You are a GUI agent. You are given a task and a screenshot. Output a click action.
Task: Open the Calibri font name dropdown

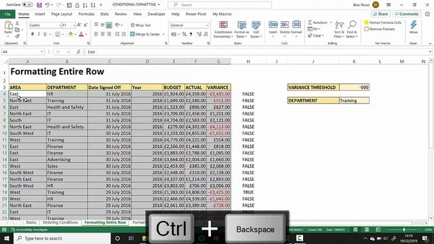(x=60, y=25)
